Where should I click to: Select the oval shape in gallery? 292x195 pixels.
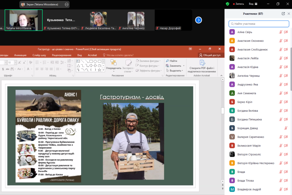click(95, 61)
